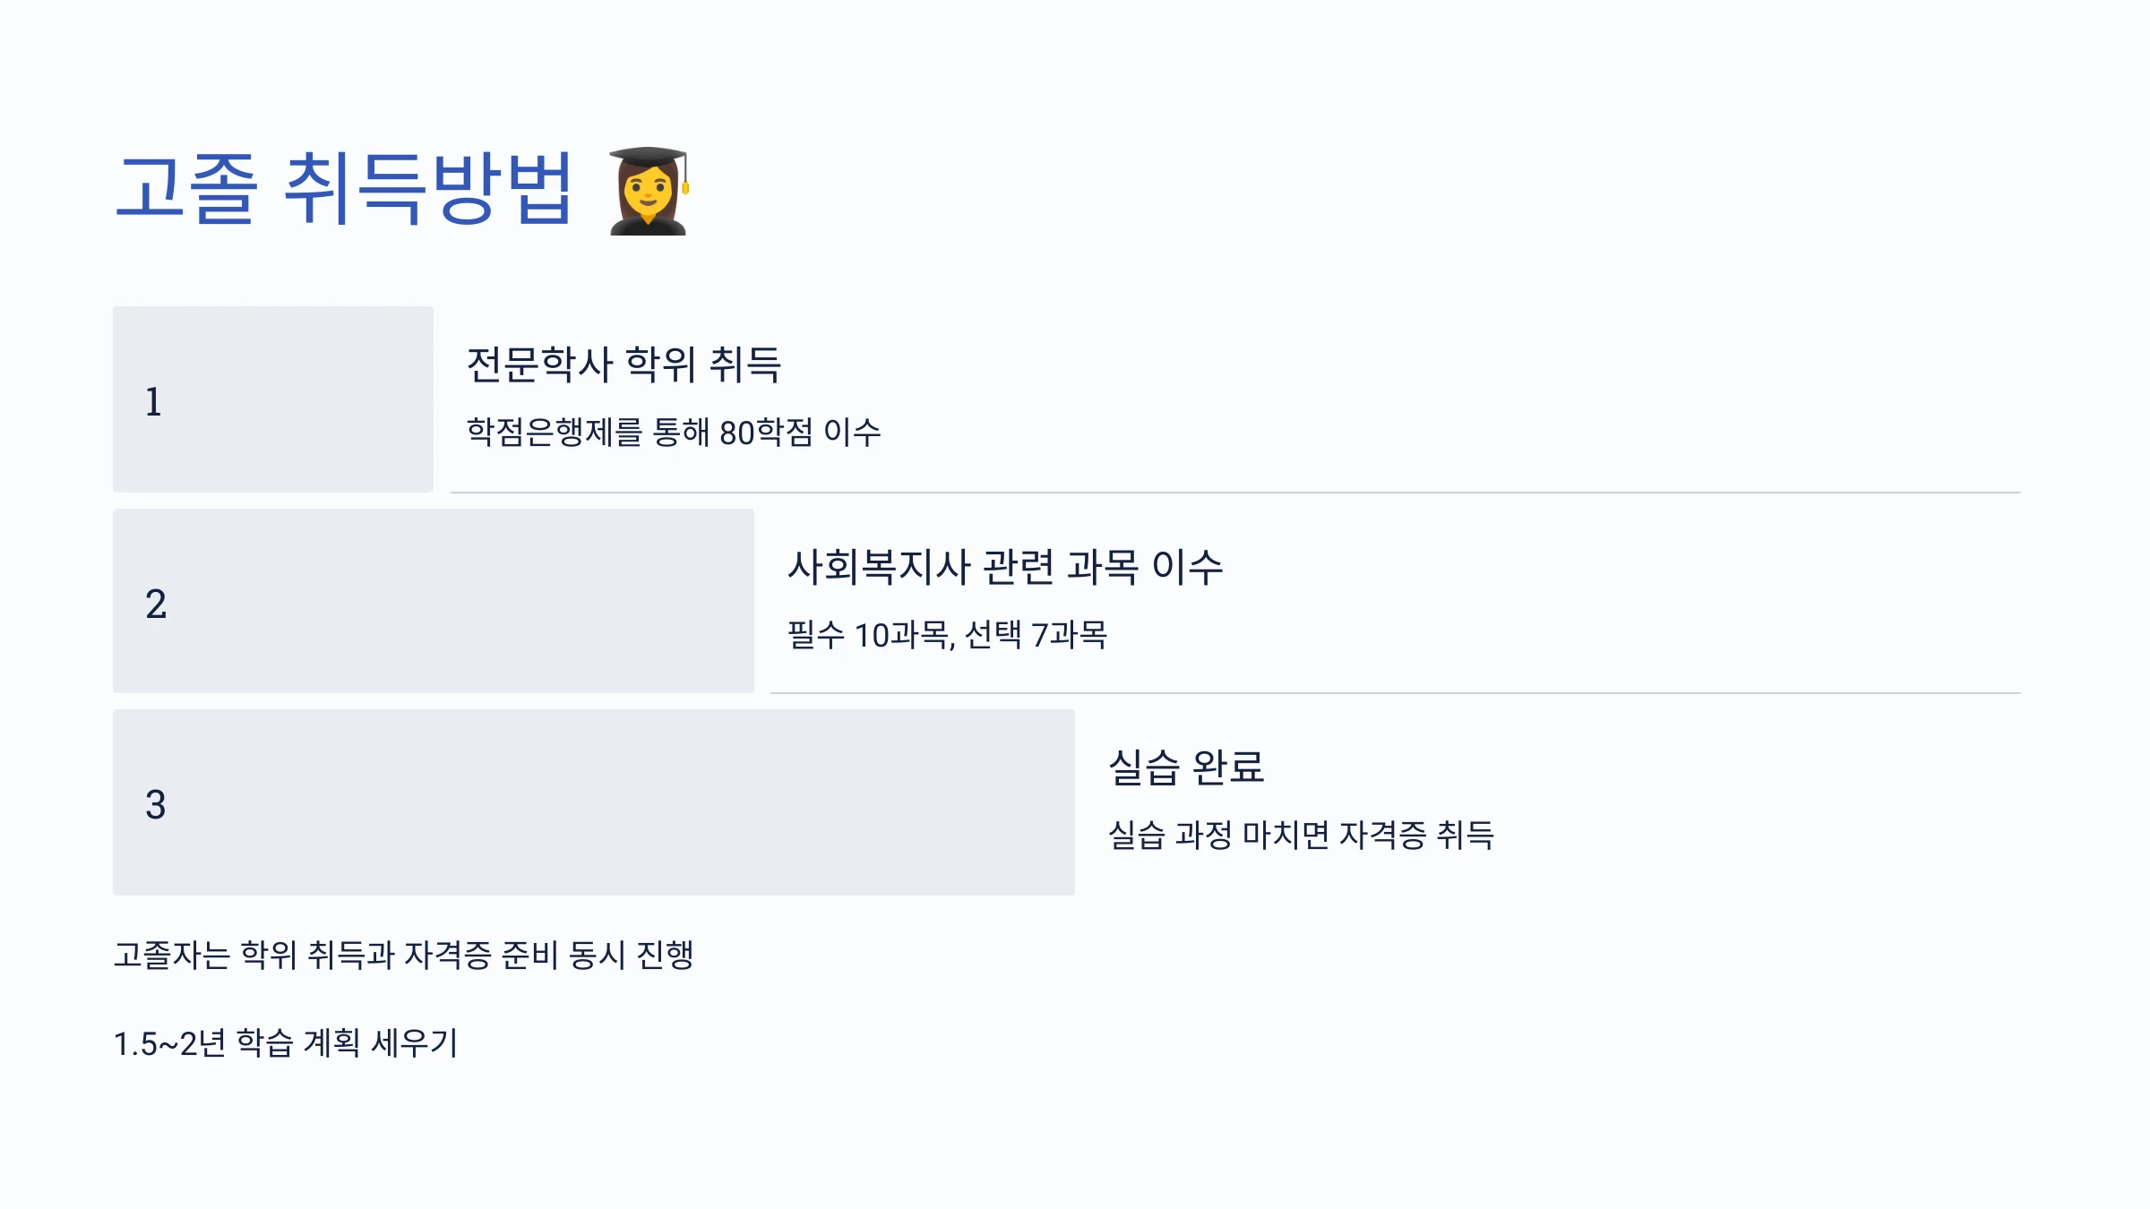Click the heading 전문학사 학위 취득

(x=624, y=364)
